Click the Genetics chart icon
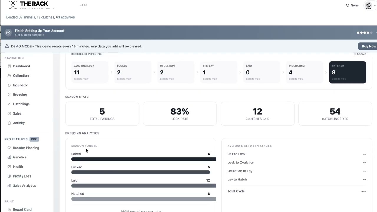 (9, 157)
